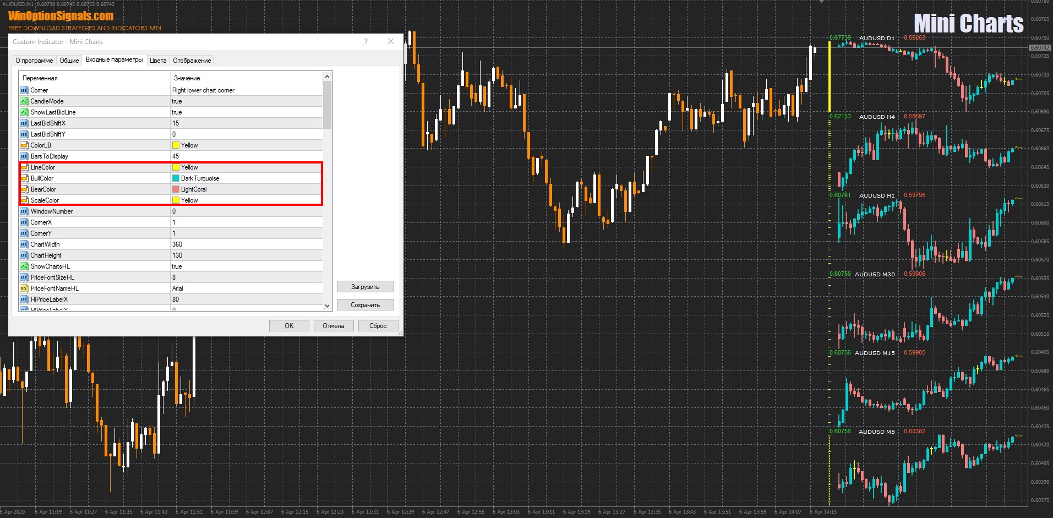Click the ShowChartsHL boolean icon
This screenshot has height=518, width=1053.
pos(24,266)
